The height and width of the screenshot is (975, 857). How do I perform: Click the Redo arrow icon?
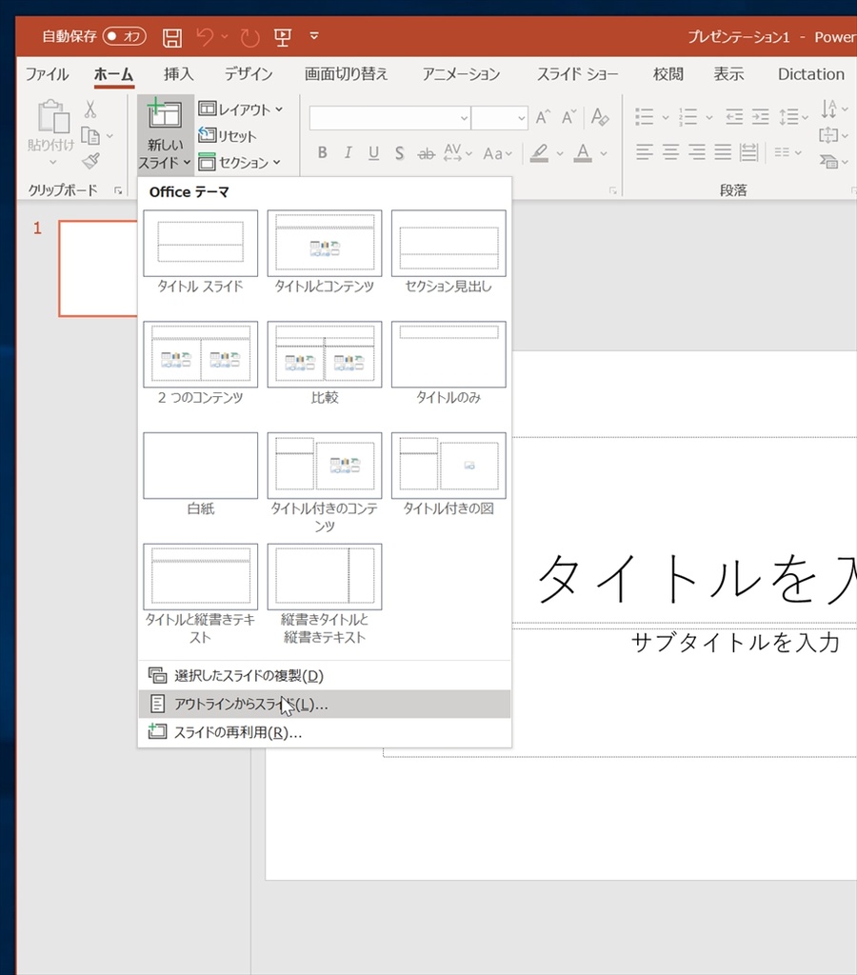(x=249, y=37)
